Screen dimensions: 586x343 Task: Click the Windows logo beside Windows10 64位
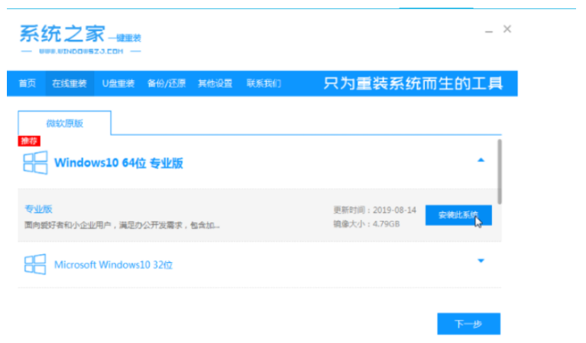(34, 163)
